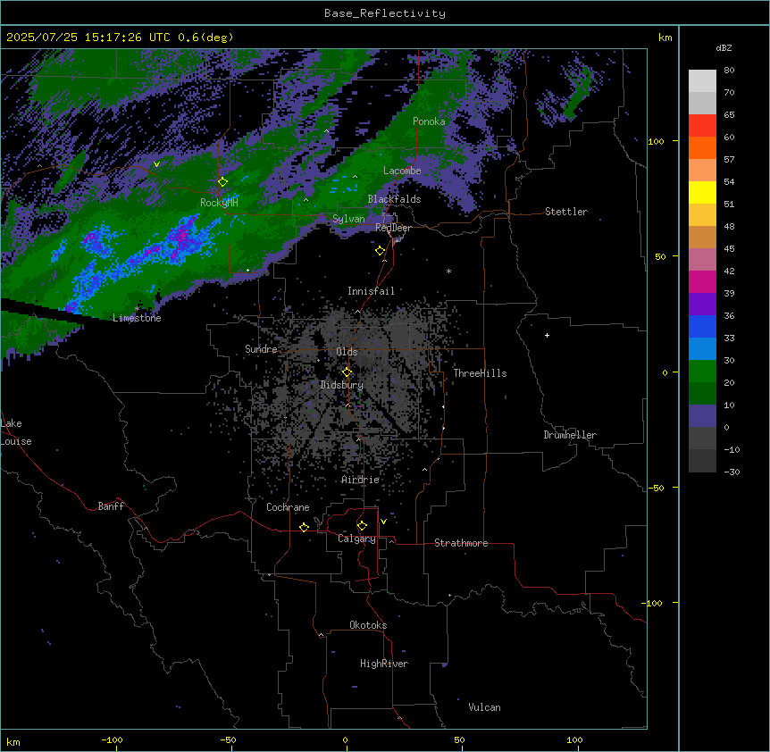Pick the bright green 20-30 dBZ legend color

702,372
